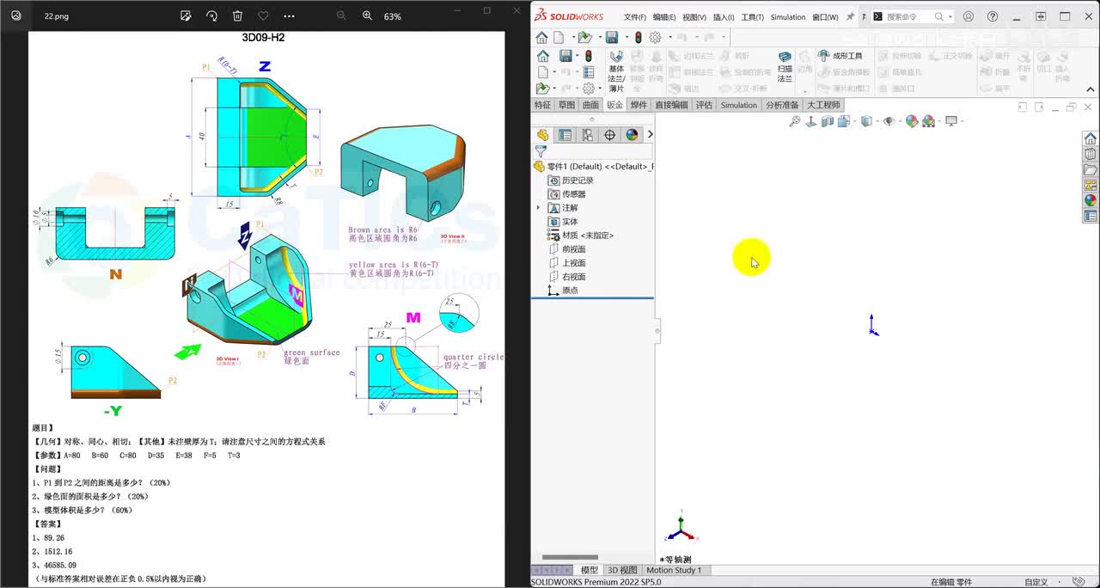Click the New document icon in quick access bar
Viewport: 1100px width, 588px height.
(559, 37)
